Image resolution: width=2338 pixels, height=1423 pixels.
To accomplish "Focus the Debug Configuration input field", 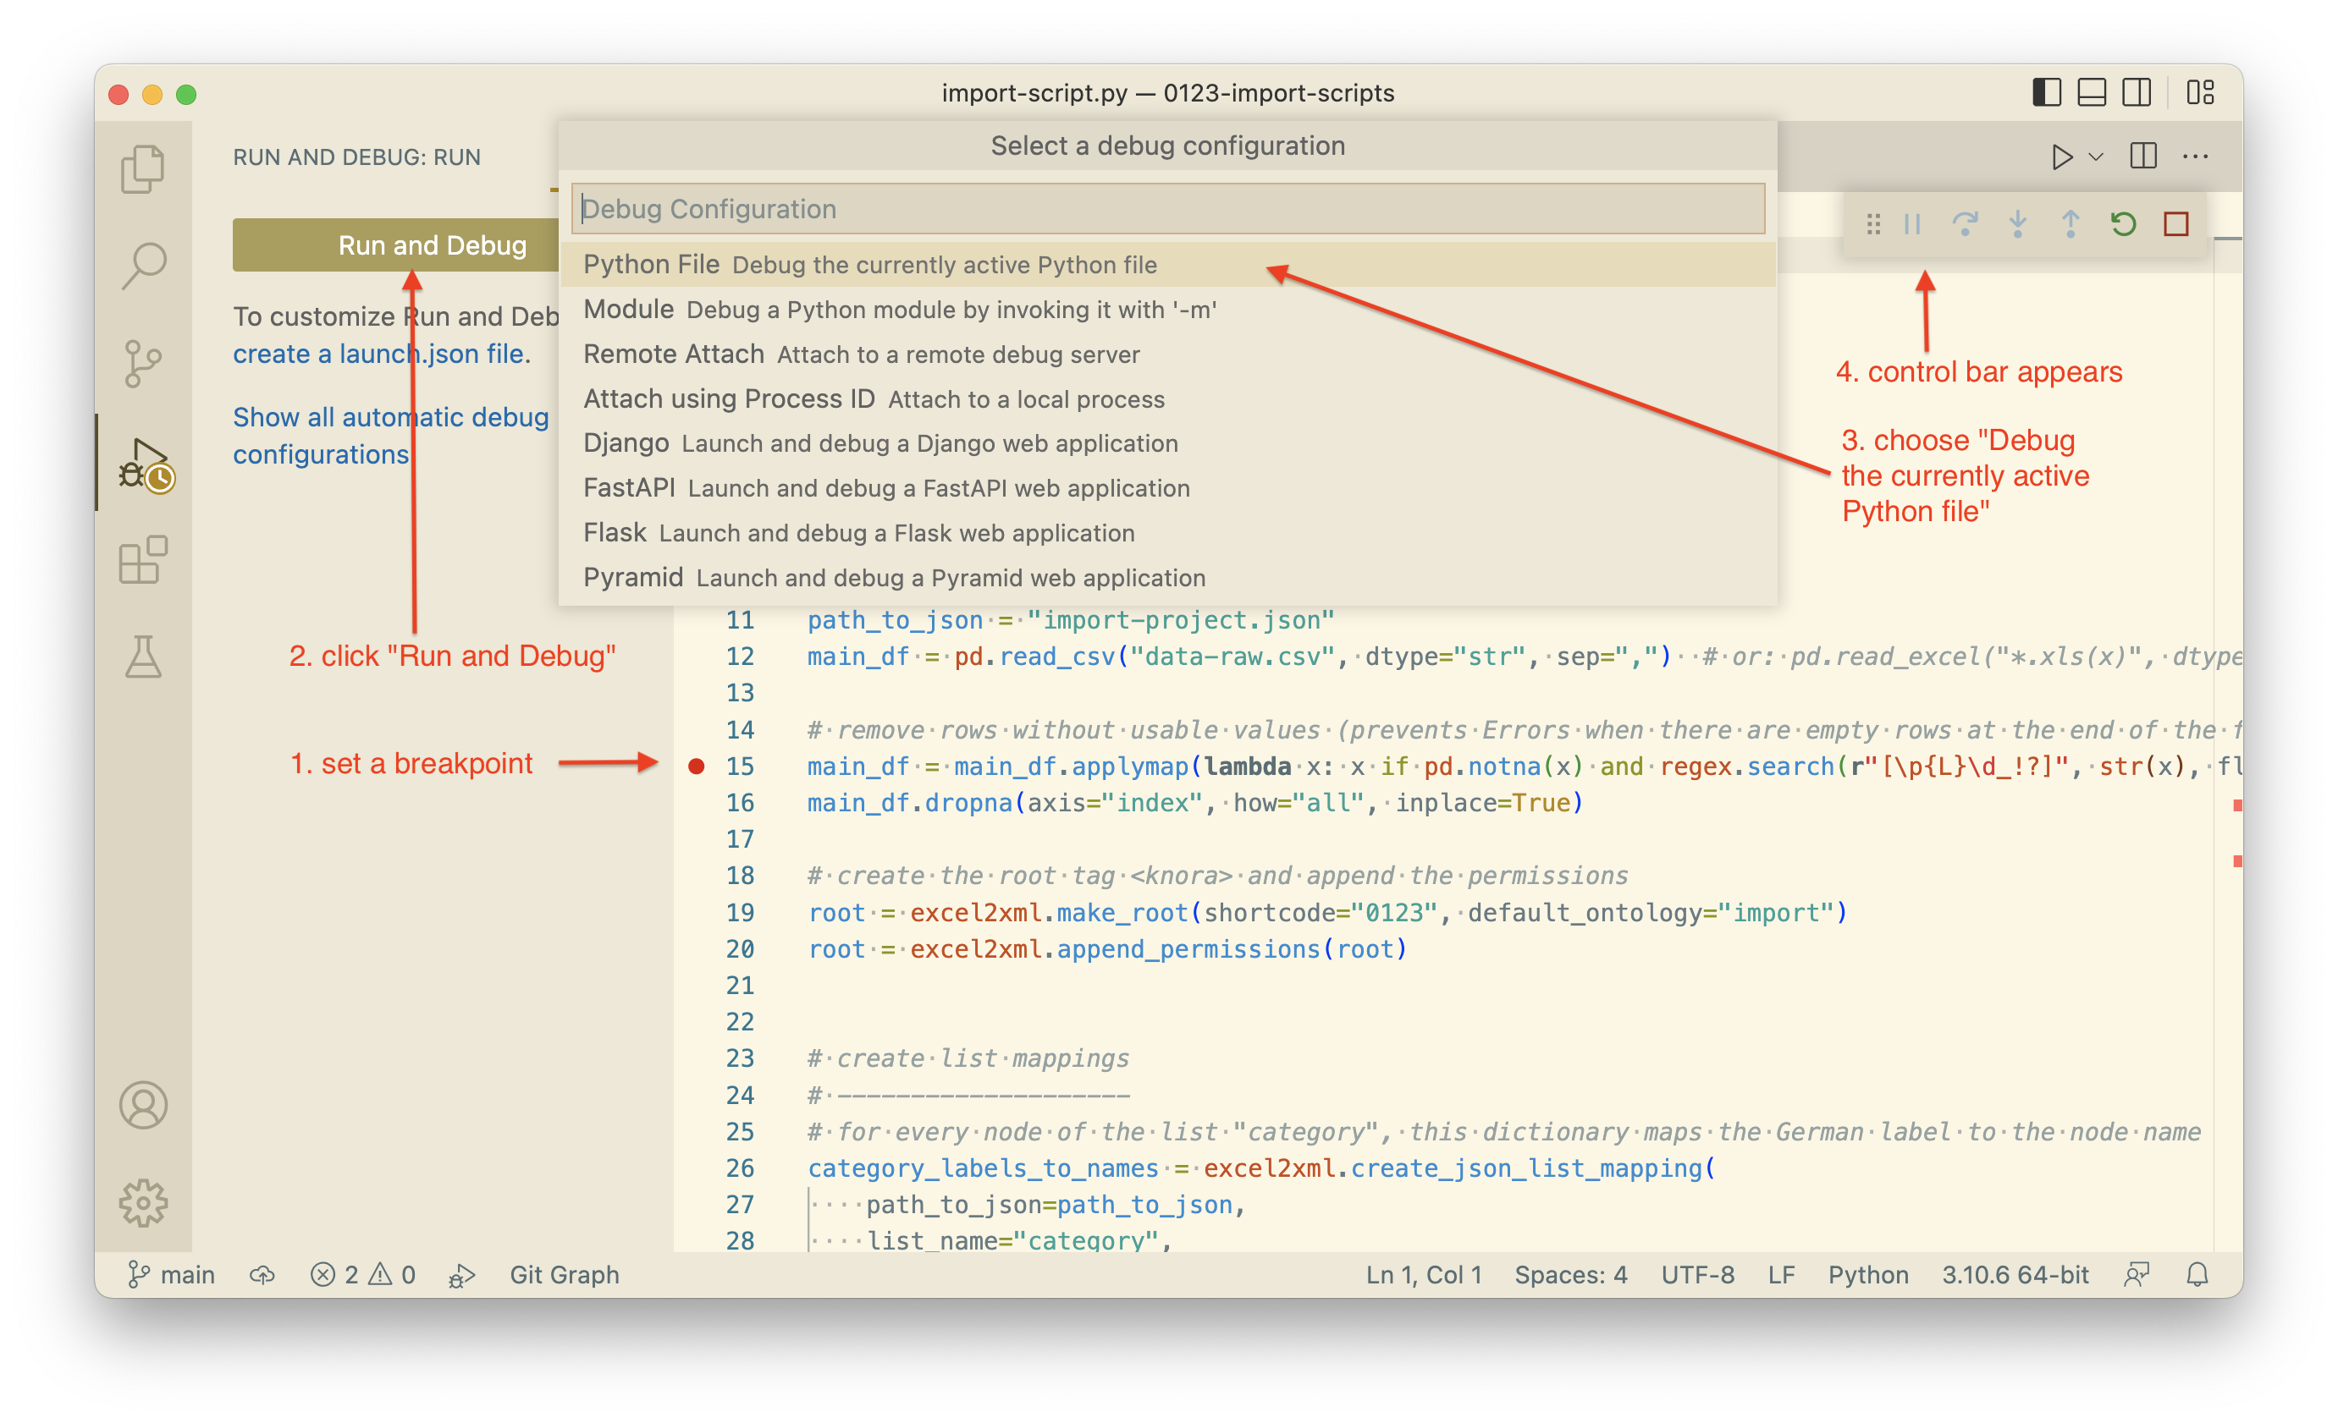I will point(1167,209).
